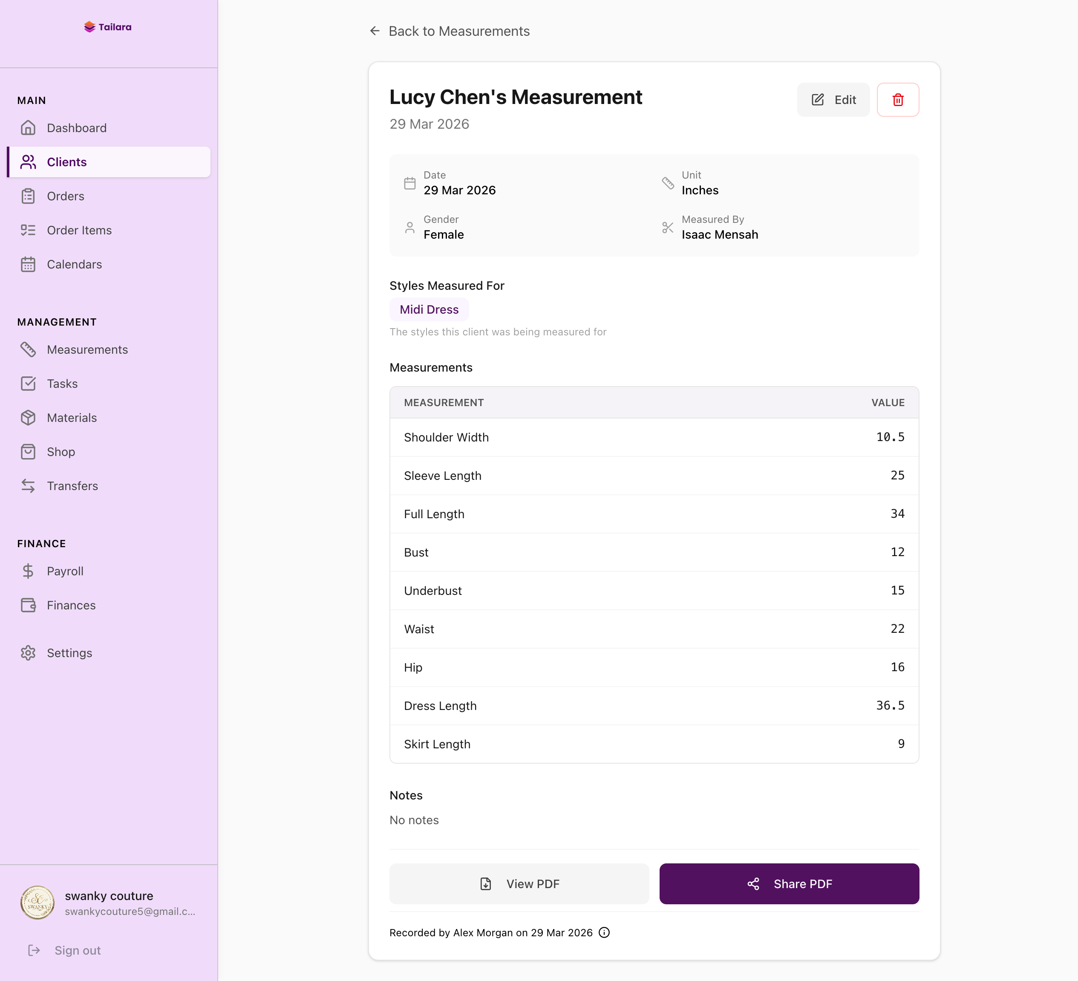
Task: Click the Share PDF button
Action: pyautogui.click(x=789, y=884)
